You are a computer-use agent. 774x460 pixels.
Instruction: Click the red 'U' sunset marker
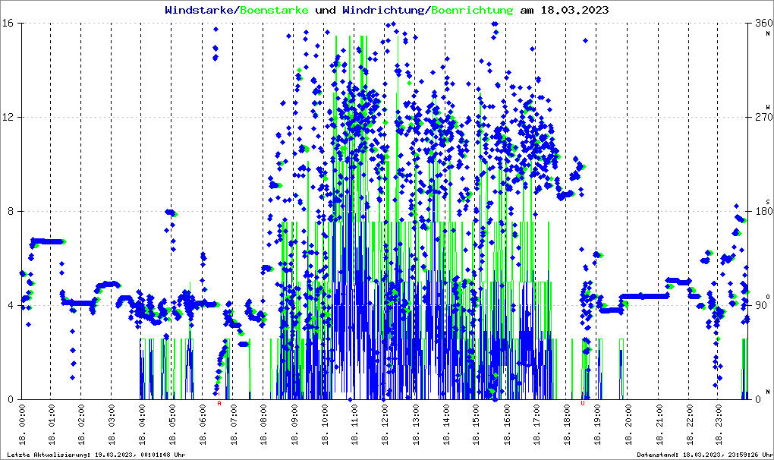[583, 403]
